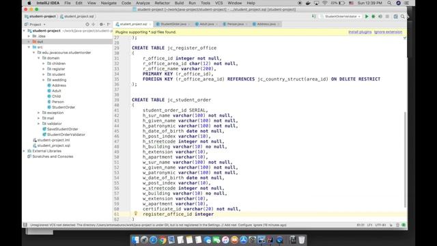Open macOS Spotlight search in menu bar
The width and height of the screenshot is (437, 246).
click(x=389, y=3)
